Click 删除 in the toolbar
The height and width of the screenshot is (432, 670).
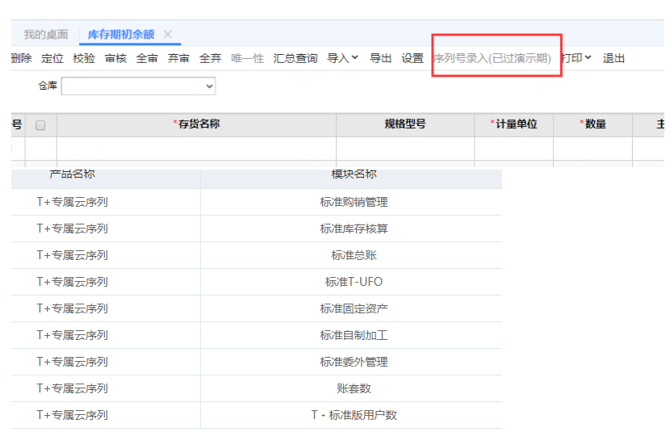pos(21,58)
